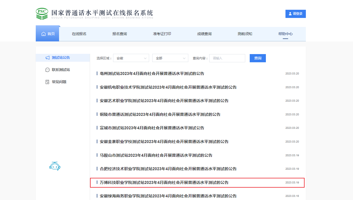Viewport: 353px width, 200px height.
Task: Open the 在线报名 menu
Action: pos(79,34)
